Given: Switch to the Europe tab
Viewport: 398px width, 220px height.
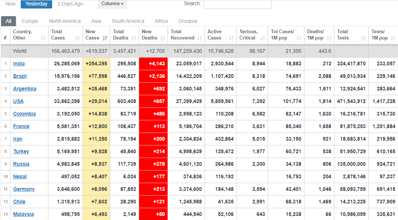Looking at the screenshot, I should click(30, 21).
